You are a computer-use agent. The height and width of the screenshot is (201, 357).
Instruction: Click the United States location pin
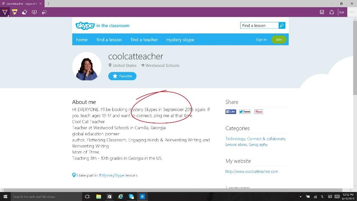pyautogui.click(x=110, y=65)
